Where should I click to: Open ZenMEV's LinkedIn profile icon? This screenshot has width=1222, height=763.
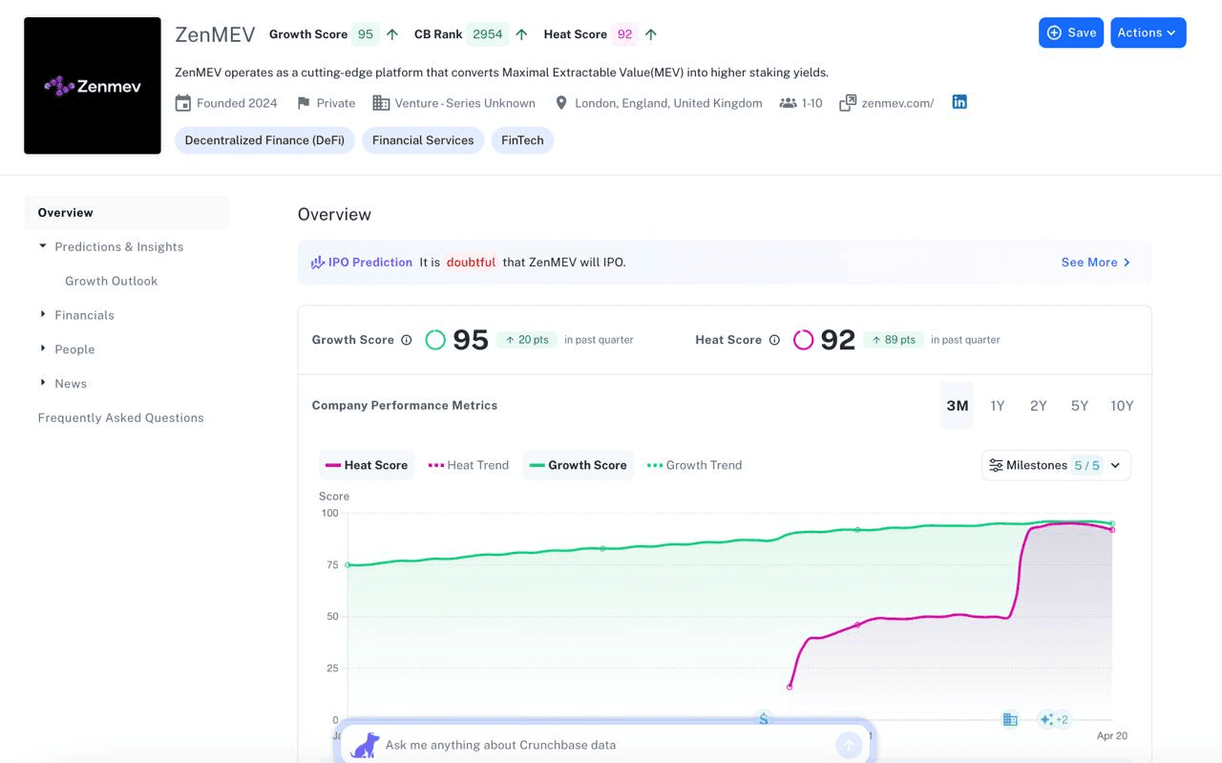pyautogui.click(x=959, y=102)
